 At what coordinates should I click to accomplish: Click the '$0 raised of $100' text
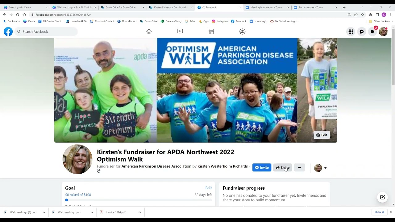tap(78, 195)
